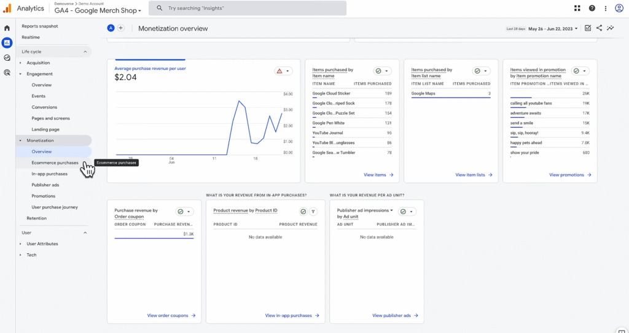The height and width of the screenshot is (333, 629).
Task: Click the share report icon
Action: click(x=599, y=28)
